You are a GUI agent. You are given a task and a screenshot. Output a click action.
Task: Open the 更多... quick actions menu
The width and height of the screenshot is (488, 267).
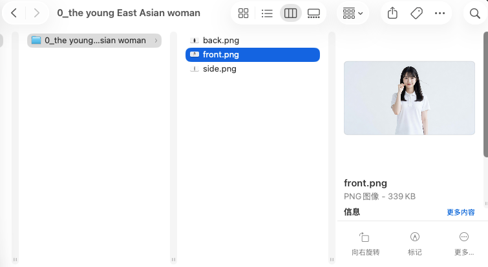463,244
